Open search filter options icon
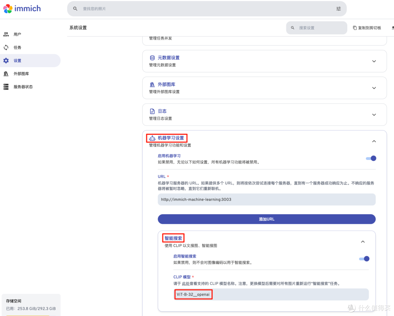Image resolution: width=394 pixels, height=316 pixels. point(339,9)
